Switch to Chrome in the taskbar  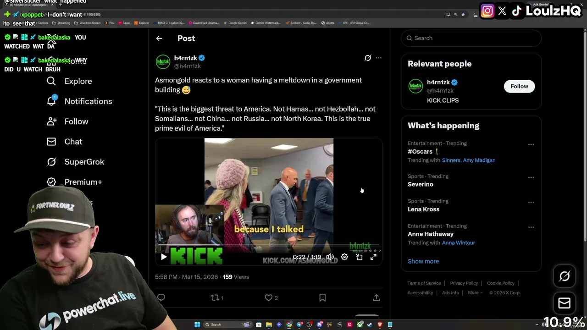(x=289, y=324)
